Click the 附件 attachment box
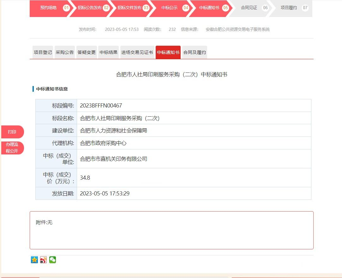Viewport: 342px width, 278px height. [171, 230]
